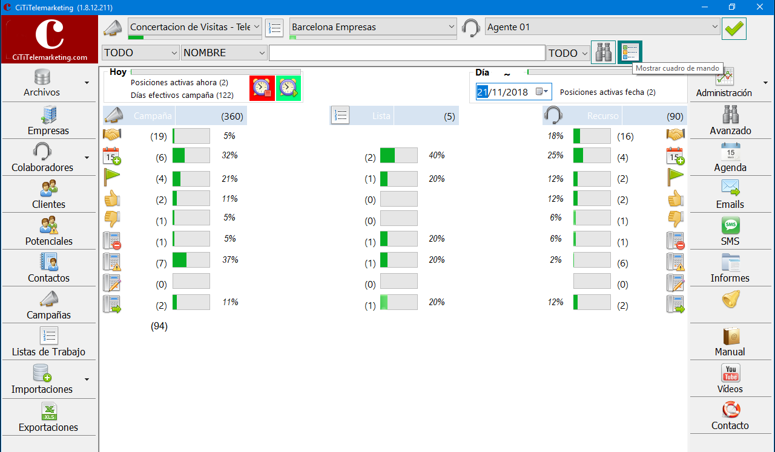Expand the Colaboradores dropdown arrow
Viewport: 775px width, 452px height.
click(87, 158)
